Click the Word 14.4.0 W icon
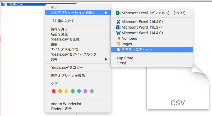The image size is (212, 116). pos(118,33)
